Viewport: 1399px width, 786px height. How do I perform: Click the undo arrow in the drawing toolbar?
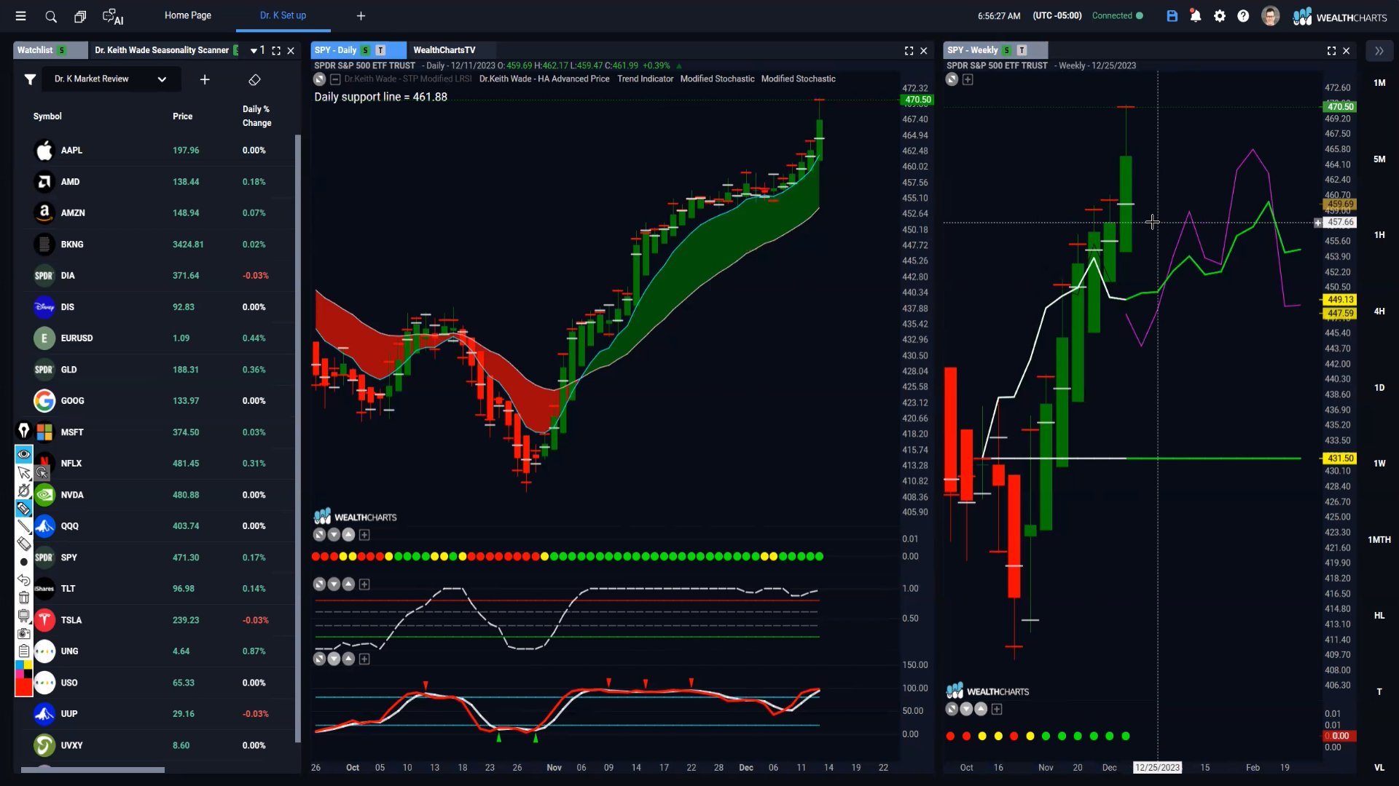pyautogui.click(x=24, y=580)
